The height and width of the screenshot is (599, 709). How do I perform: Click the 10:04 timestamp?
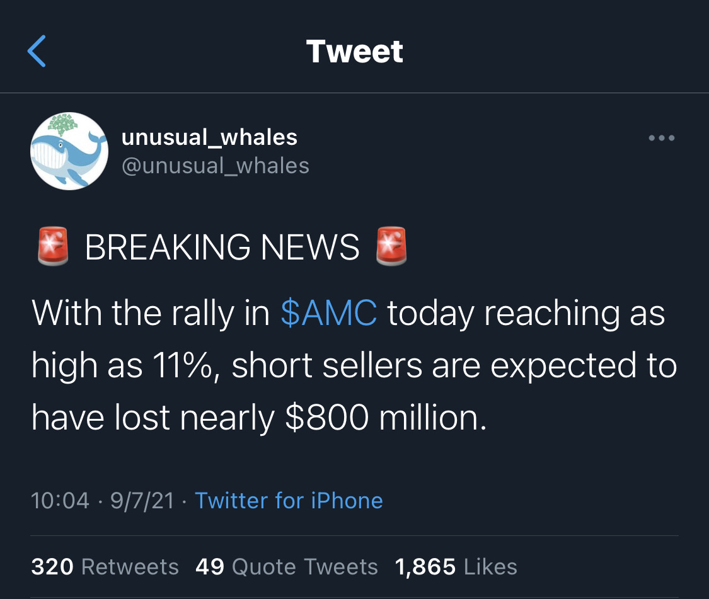[60, 501]
